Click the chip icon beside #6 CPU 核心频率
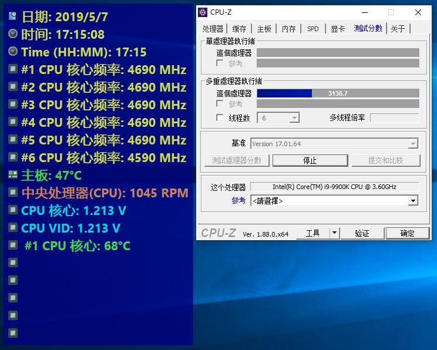This screenshot has width=437, height=350. 13,157
